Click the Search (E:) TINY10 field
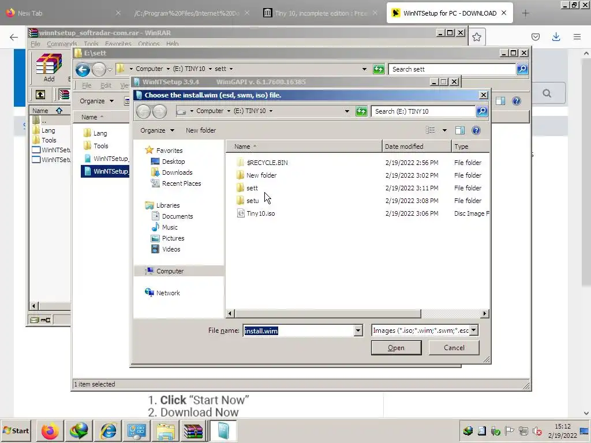Viewport: 591px width, 443px height. [x=423, y=111]
